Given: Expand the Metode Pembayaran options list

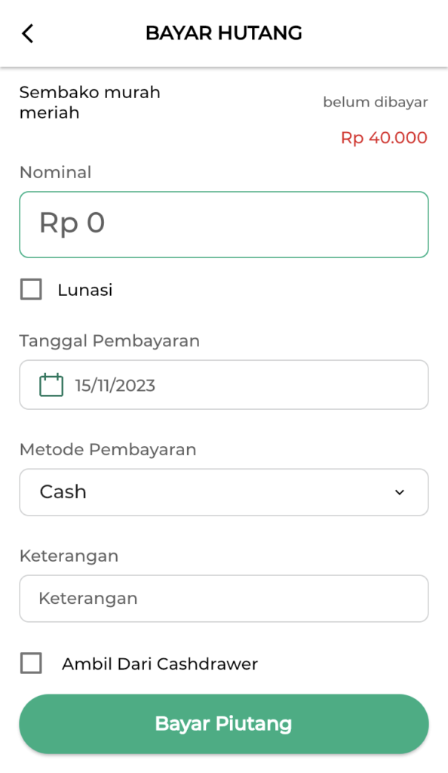Looking at the screenshot, I should pos(223,492).
